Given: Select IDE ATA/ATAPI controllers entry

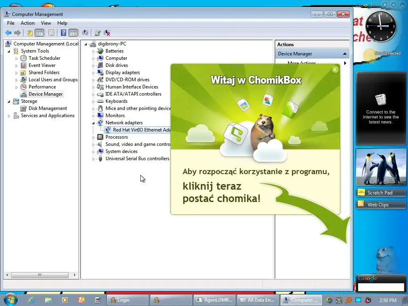Looking at the screenshot, I should point(133,94).
